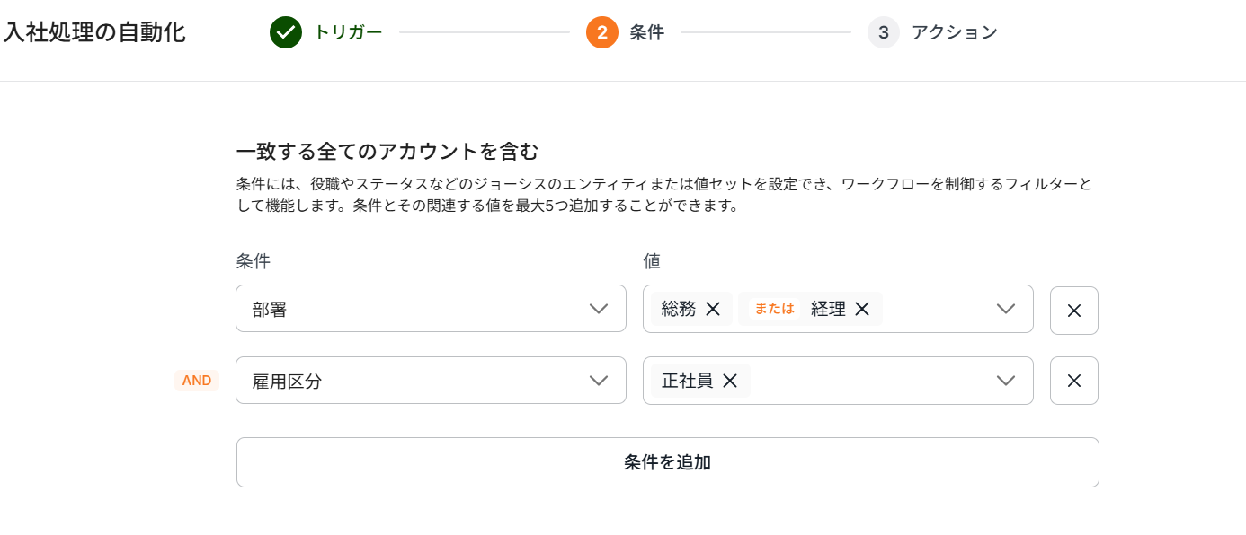Open the 部署 condition dropdown
Image resolution: width=1246 pixels, height=535 pixels.
(431, 309)
